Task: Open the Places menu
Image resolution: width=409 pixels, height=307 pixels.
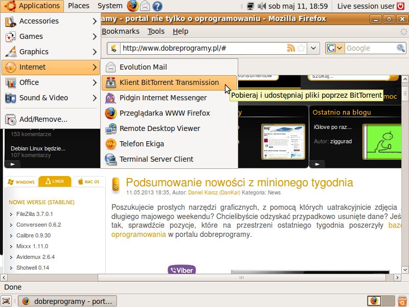Action: pos(79,6)
